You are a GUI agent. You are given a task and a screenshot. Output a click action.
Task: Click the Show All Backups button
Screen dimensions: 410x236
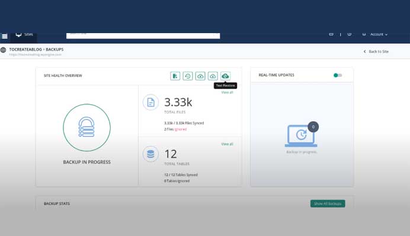[328, 203]
